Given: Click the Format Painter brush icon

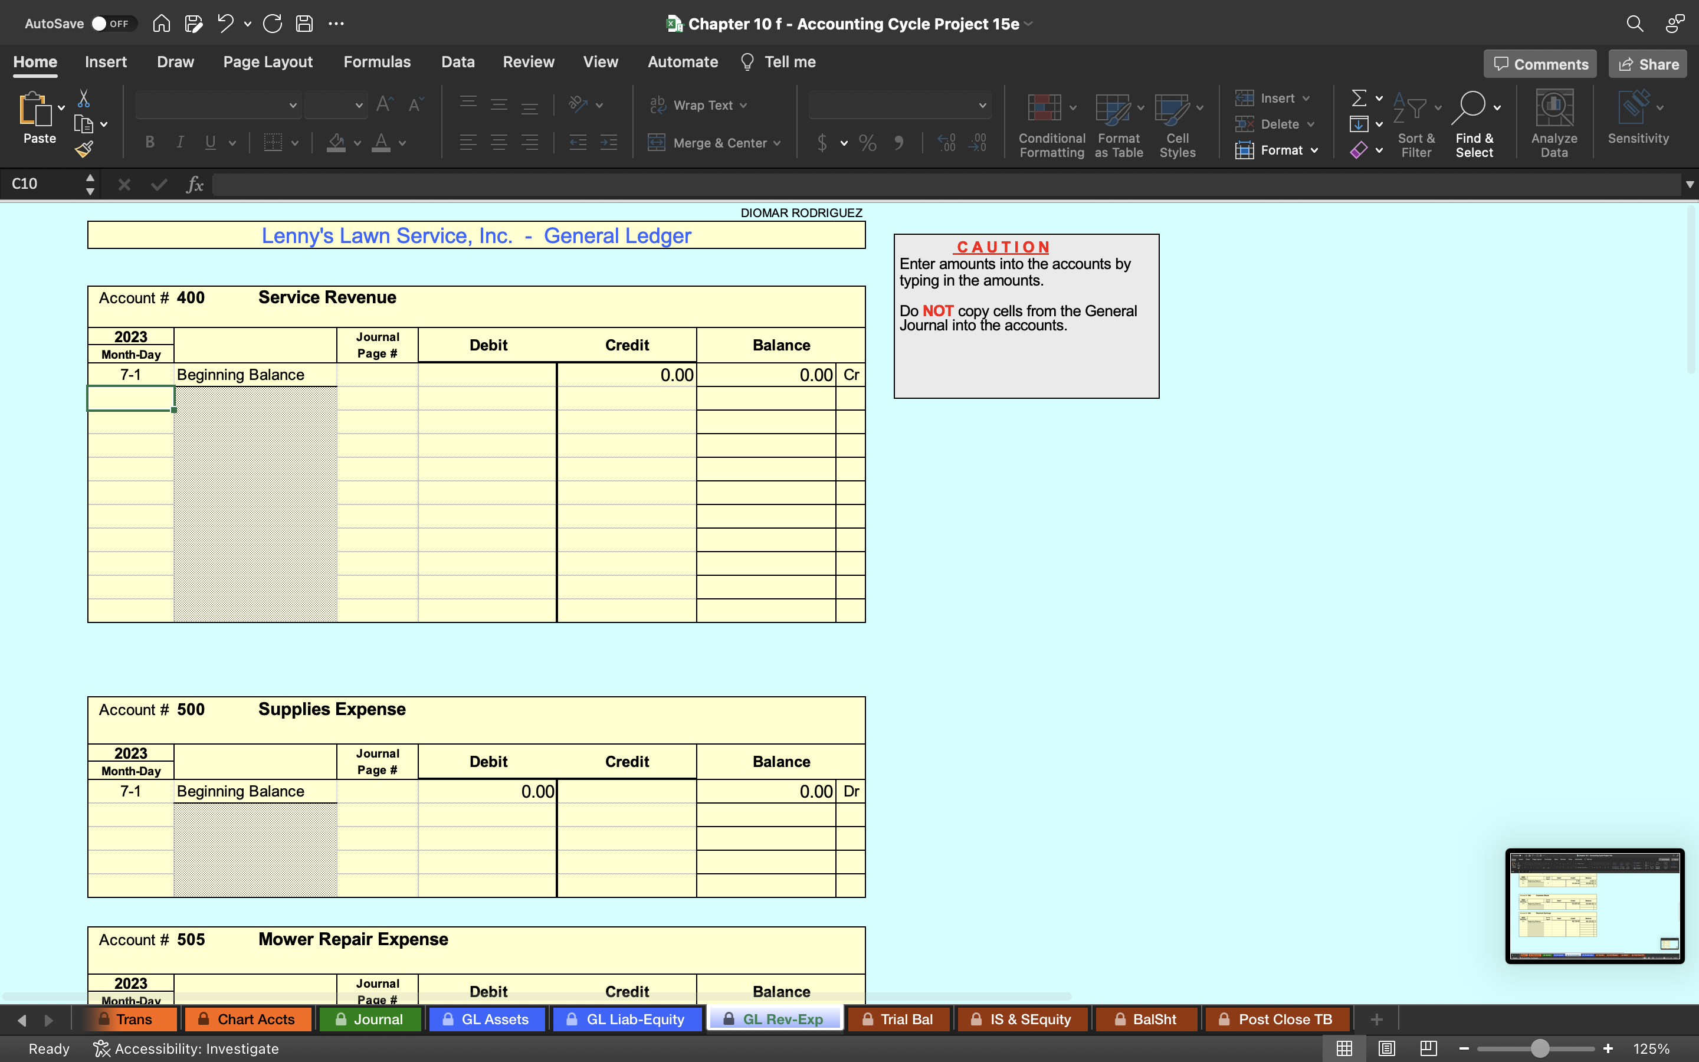Looking at the screenshot, I should 84,149.
